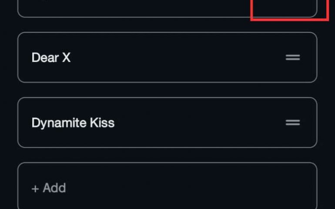Click the partially visible card at the top
Viewport: 335px width, 209px height.
point(131,8)
